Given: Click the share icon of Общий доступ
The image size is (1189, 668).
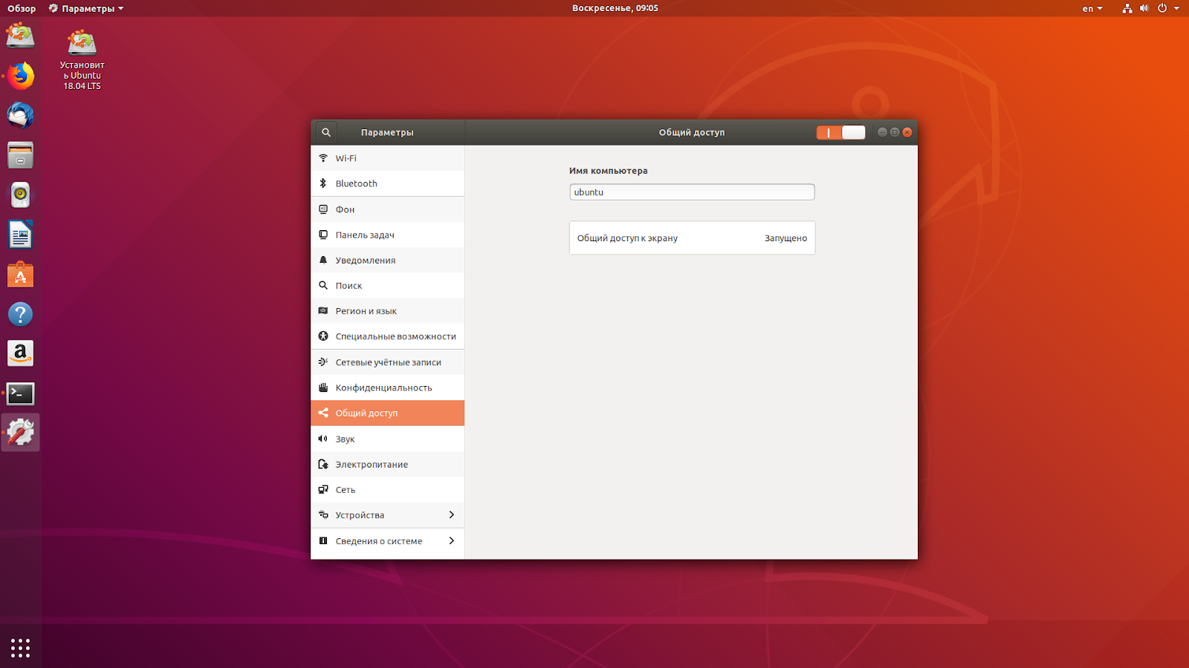Looking at the screenshot, I should pos(323,413).
